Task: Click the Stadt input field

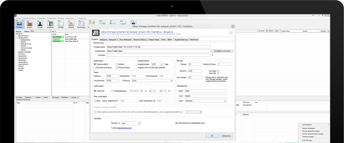Action: pos(205,91)
